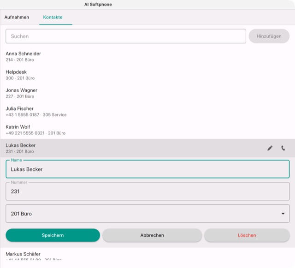Call Lukas Becker with the phone icon
This screenshot has height=268, width=295.
[x=283, y=148]
